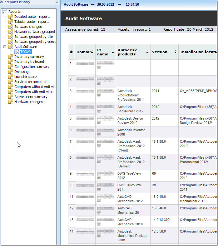The width and height of the screenshot is (218, 246).
Task: Click the Audit Software folder icon
Action: tap(11, 47)
